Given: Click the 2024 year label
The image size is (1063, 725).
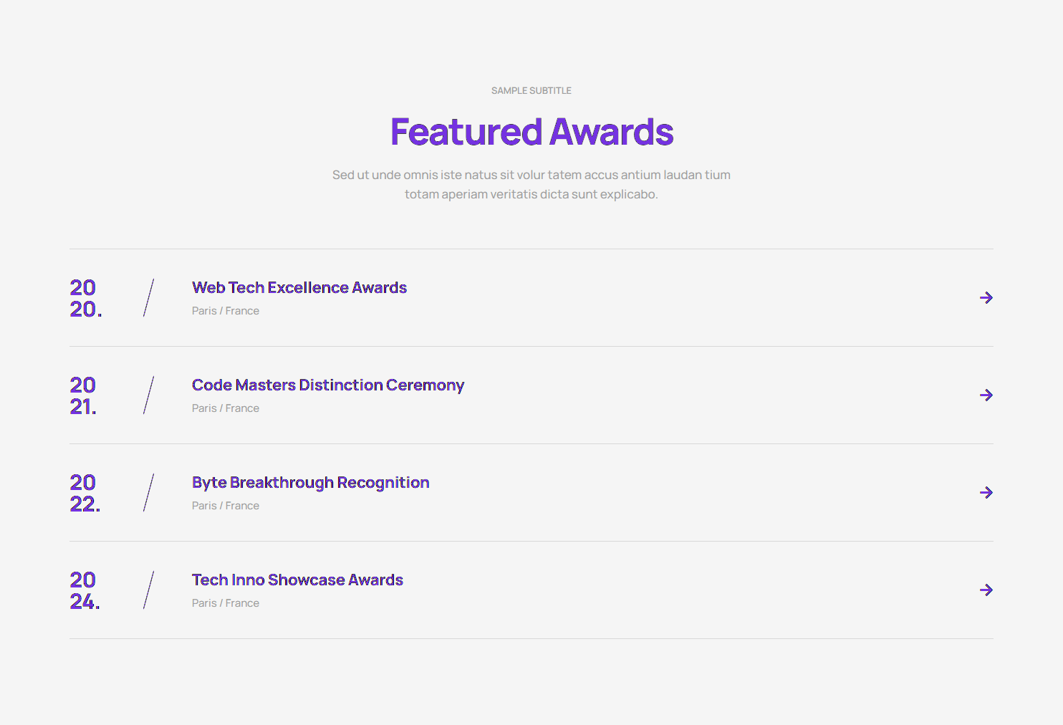Looking at the screenshot, I should (x=85, y=590).
